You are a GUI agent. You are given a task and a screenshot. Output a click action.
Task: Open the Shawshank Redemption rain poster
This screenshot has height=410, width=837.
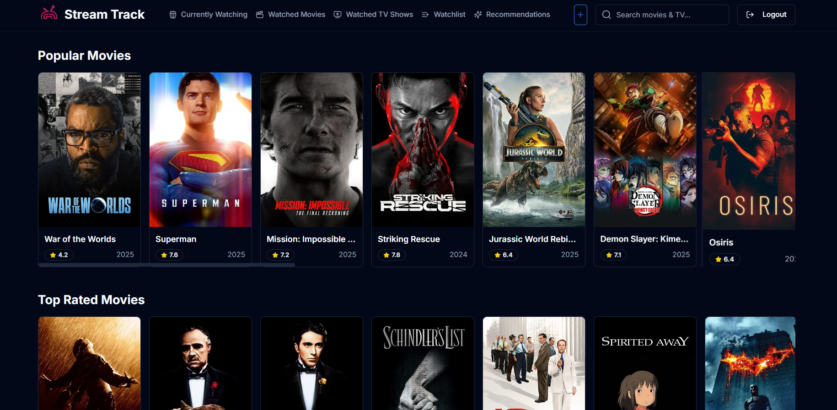tap(89, 363)
